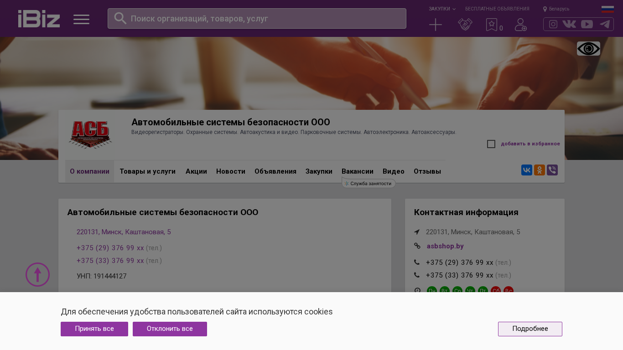
Task: Click 'Подробнее' cookies button
Action: coord(530,329)
